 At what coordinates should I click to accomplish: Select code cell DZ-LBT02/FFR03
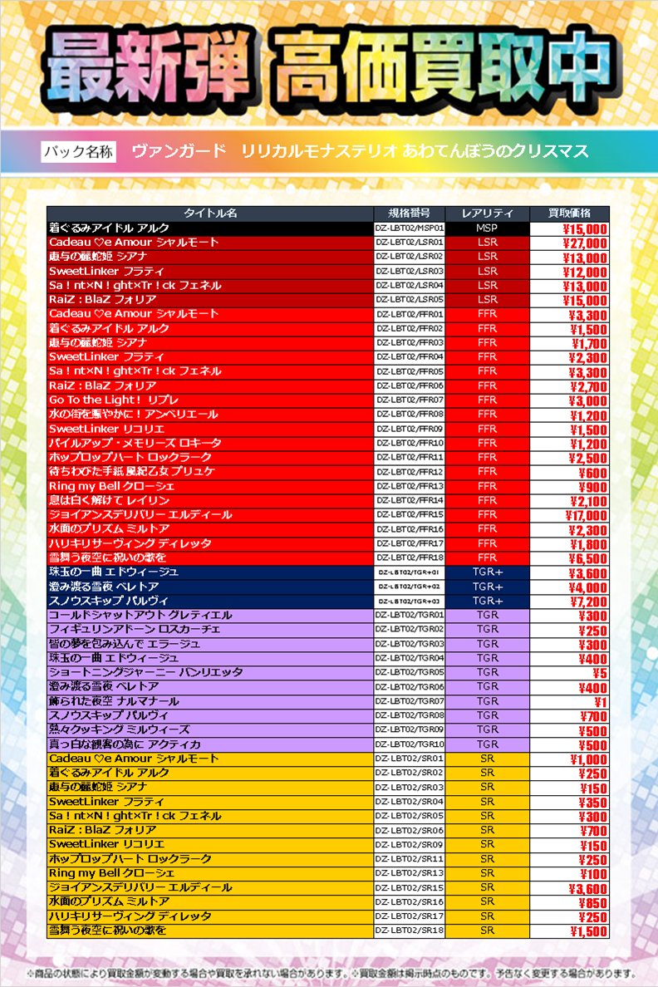click(x=410, y=343)
